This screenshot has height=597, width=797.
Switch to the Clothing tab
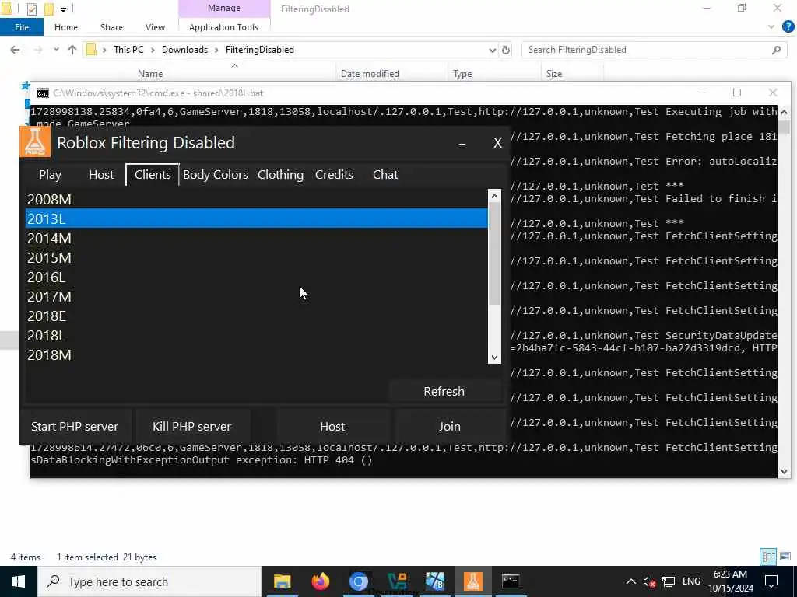[280, 175]
